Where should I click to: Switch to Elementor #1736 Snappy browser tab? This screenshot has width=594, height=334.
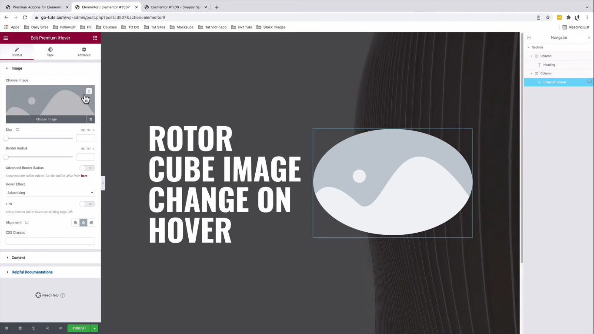[x=175, y=7]
